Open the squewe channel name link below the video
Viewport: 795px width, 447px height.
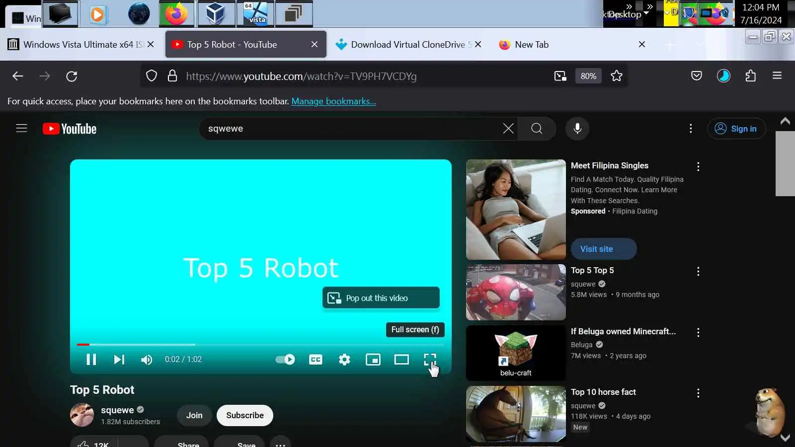coord(117,410)
